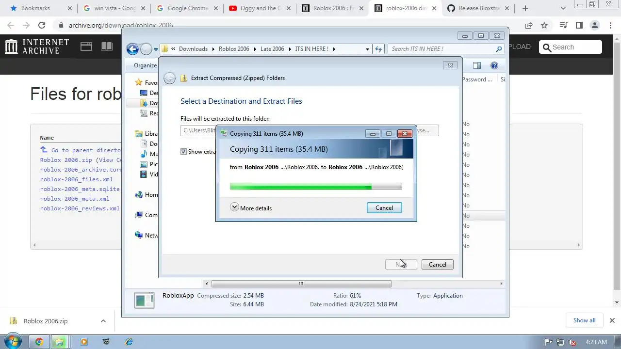Click Chrome icon on the taskbar
Viewport: 621px width, 349px height.
coord(39,342)
